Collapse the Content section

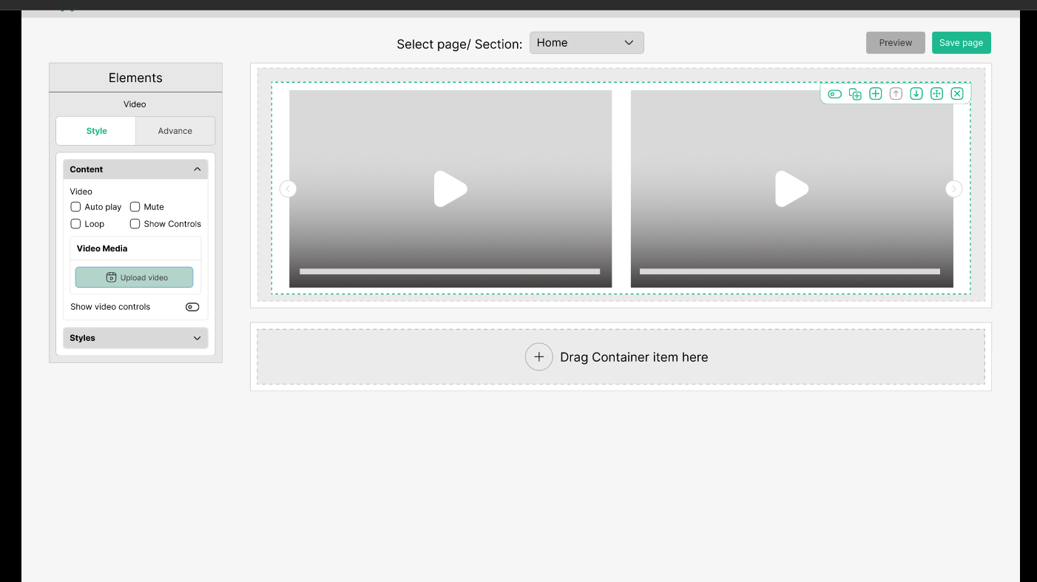[x=135, y=169]
